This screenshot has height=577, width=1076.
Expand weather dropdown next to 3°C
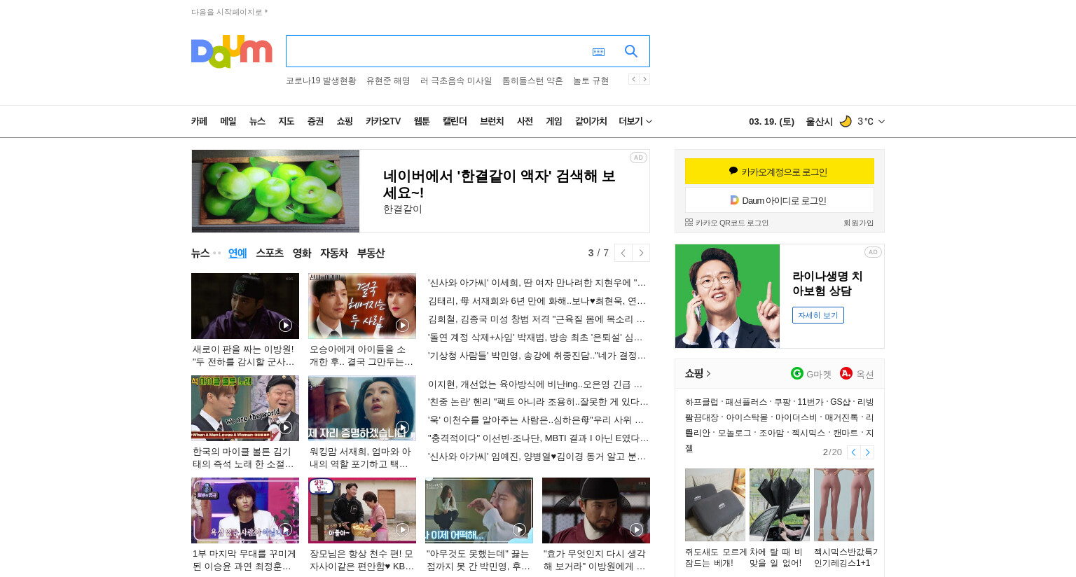click(x=881, y=121)
